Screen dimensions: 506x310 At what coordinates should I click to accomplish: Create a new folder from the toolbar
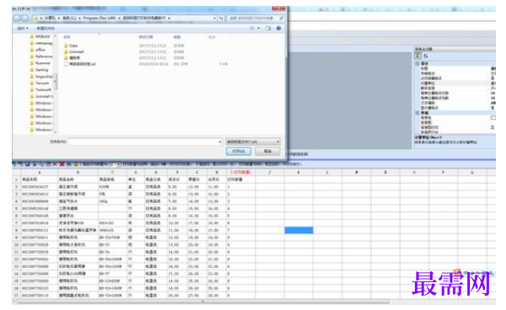click(45, 29)
